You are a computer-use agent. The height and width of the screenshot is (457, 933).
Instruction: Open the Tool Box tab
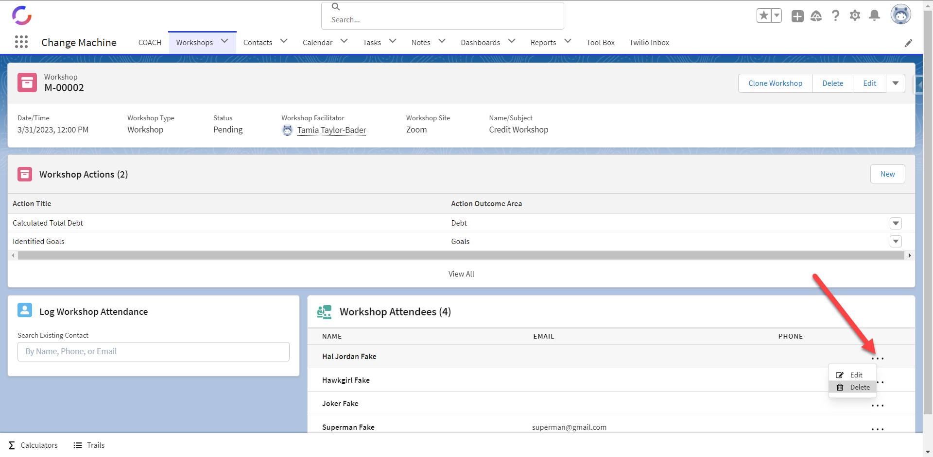601,43
